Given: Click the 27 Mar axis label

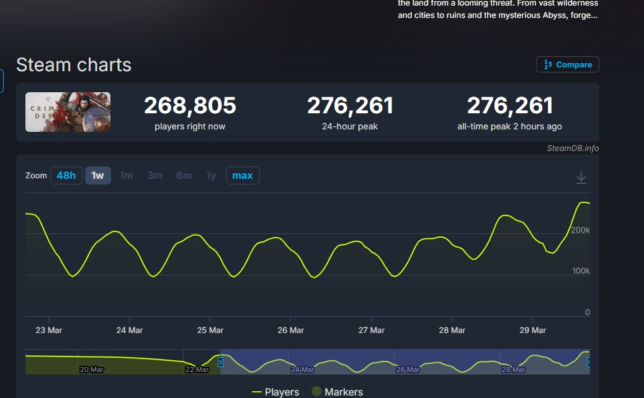Looking at the screenshot, I should (x=371, y=330).
